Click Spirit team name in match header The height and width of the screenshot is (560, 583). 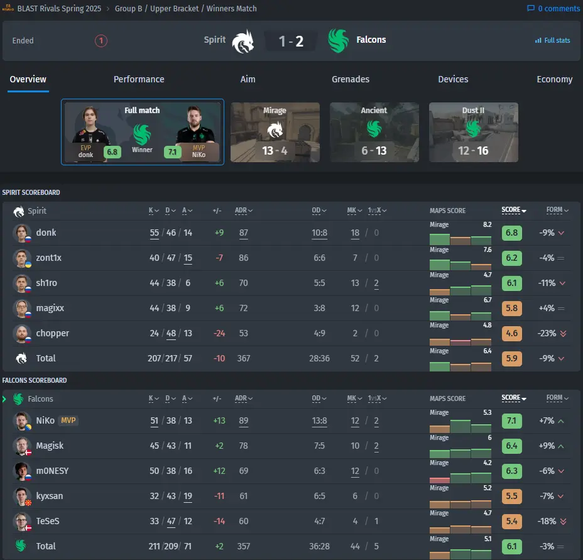tap(214, 40)
